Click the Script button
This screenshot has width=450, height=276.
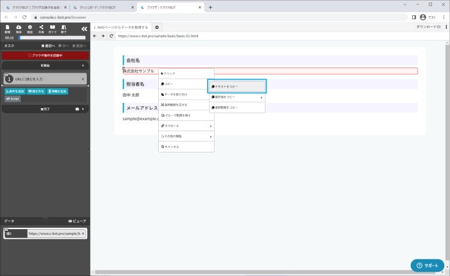pos(13,99)
